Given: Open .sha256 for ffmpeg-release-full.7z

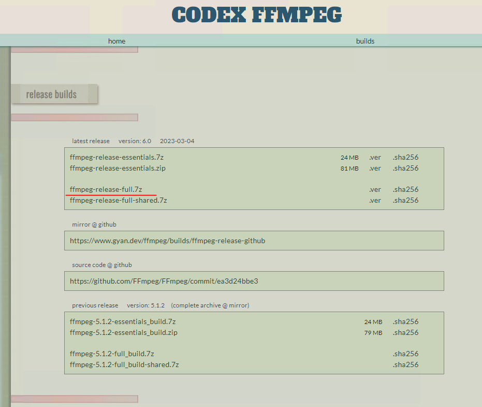Looking at the screenshot, I should [405, 189].
